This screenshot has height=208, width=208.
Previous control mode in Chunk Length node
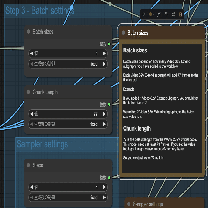(x=32, y=124)
